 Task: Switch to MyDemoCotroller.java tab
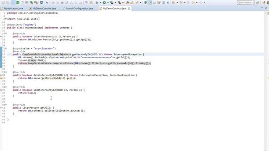point(43,8)
